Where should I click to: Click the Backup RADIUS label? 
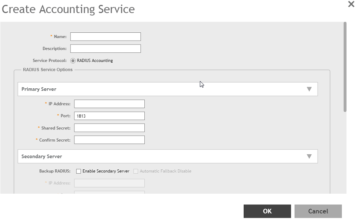click(x=55, y=171)
